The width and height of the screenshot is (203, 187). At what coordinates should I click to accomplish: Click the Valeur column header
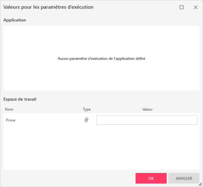click(x=147, y=110)
